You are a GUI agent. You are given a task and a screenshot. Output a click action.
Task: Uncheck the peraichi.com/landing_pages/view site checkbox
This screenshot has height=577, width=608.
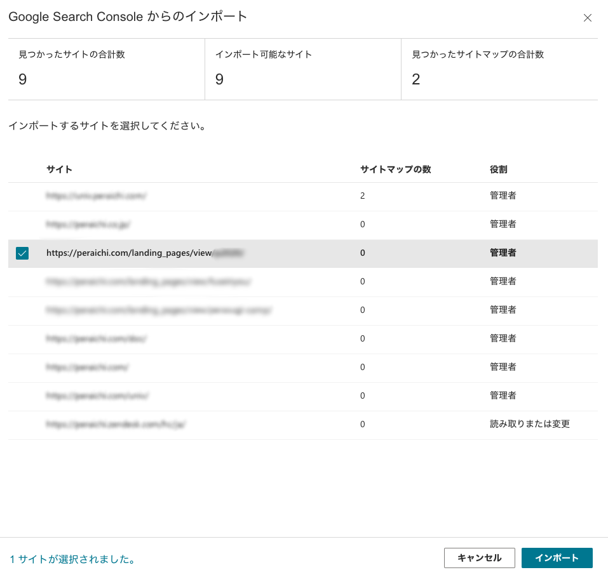pos(22,253)
